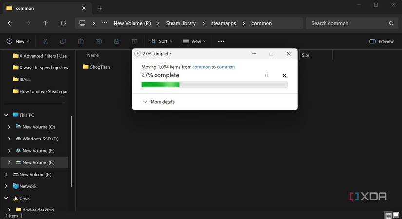Open the Sort dropdown
The width and height of the screenshot is (402, 219).
tap(161, 41)
